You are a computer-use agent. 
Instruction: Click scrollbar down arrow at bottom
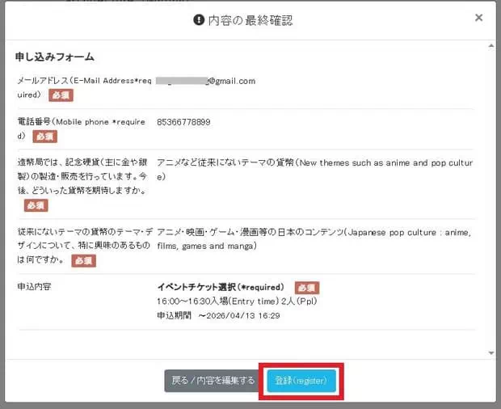pyautogui.click(x=490, y=352)
